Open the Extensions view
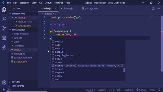The image size is (163, 92). pos(4,47)
